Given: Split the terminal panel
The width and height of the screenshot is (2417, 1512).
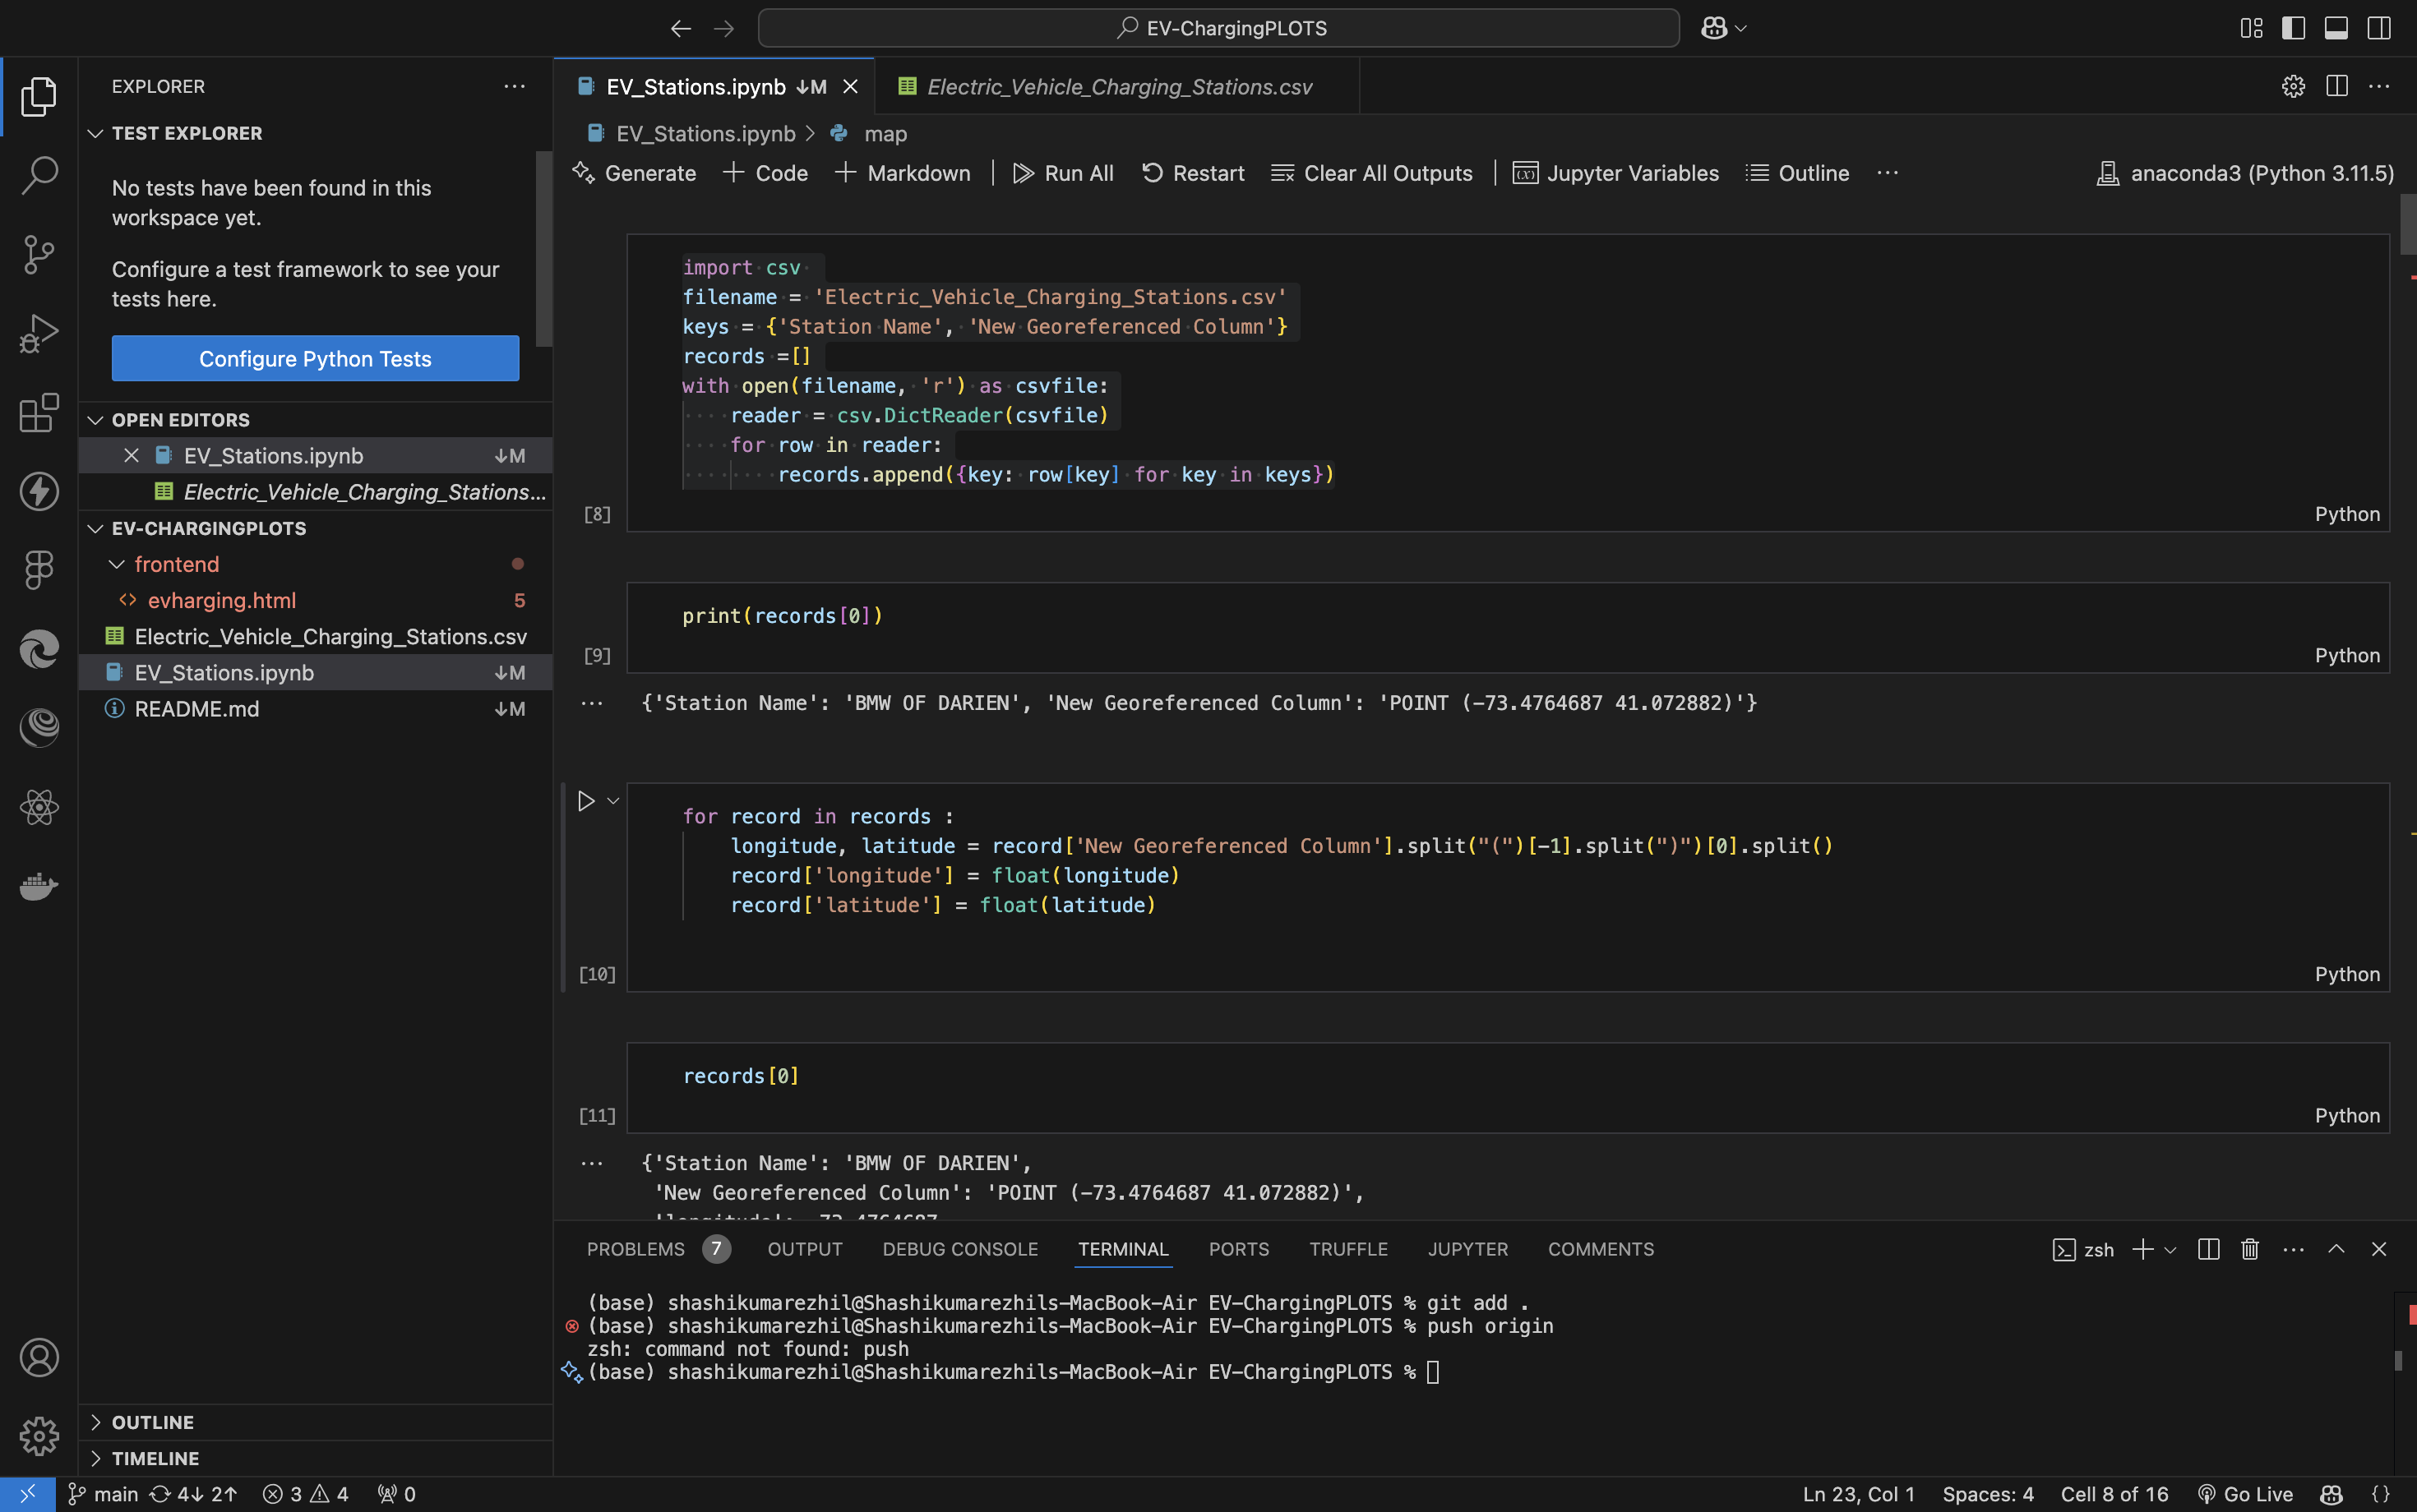Looking at the screenshot, I should coord(2208,1249).
